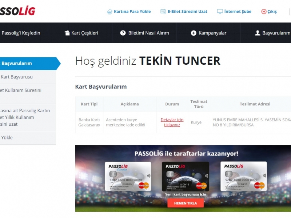Click the E-Bilet Süresini Uzat calendar icon
291x218 pixels.
(x=163, y=12)
